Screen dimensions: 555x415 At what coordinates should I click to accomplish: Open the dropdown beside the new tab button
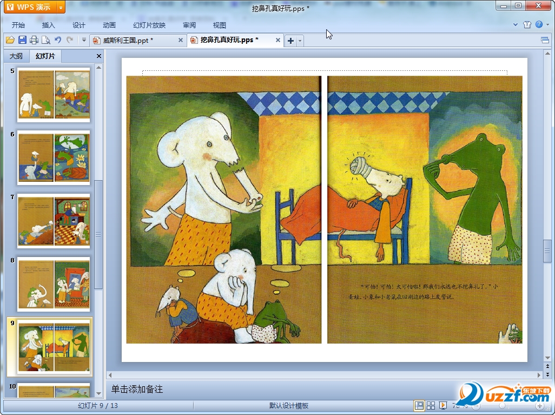300,41
